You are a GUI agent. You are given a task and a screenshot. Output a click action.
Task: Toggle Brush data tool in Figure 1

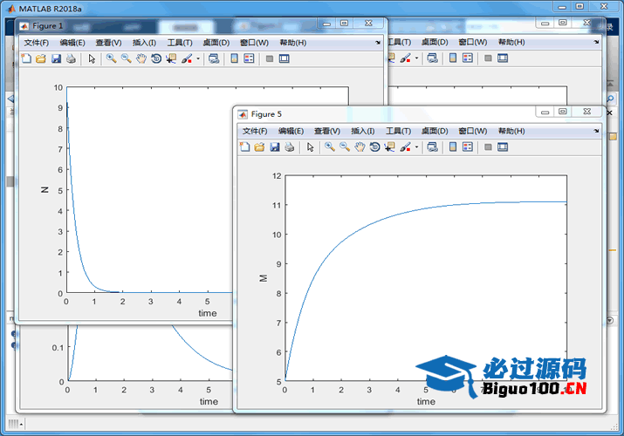(x=187, y=58)
